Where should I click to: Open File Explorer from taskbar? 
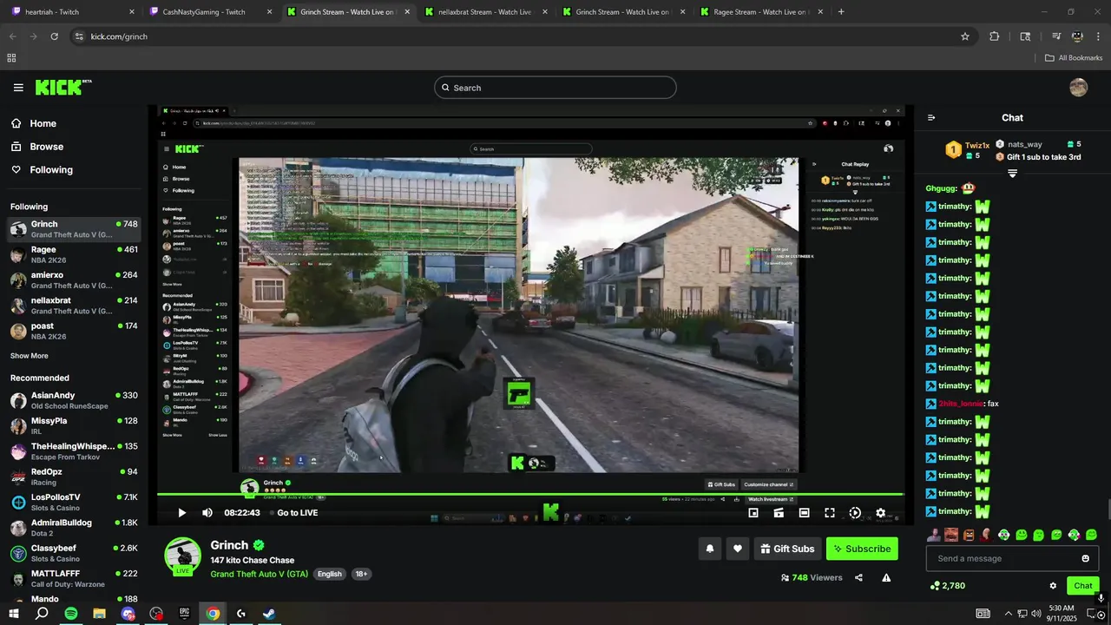pyautogui.click(x=99, y=614)
